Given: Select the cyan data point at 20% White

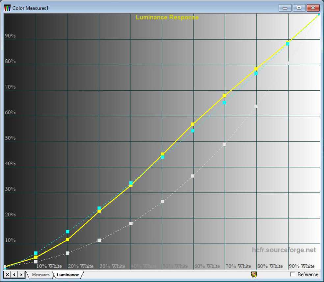Looking at the screenshot, I should tap(67, 232).
